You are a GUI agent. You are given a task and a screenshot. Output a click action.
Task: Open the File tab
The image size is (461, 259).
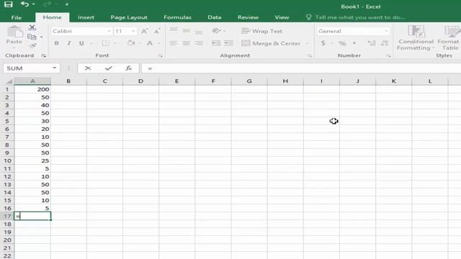(x=17, y=17)
